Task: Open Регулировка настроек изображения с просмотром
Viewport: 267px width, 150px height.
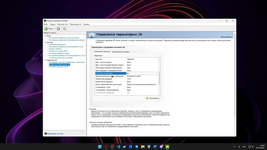Action: pos(67,62)
